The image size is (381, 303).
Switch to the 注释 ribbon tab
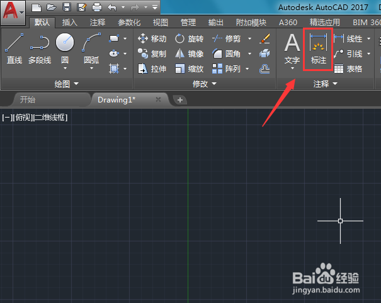click(98, 23)
